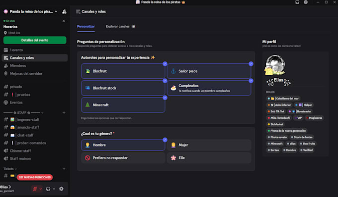
Task: Open the Elias user panel
Action: [x=7, y=189]
